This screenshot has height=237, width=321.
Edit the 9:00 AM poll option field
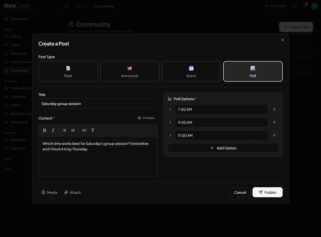pyautogui.click(x=221, y=122)
